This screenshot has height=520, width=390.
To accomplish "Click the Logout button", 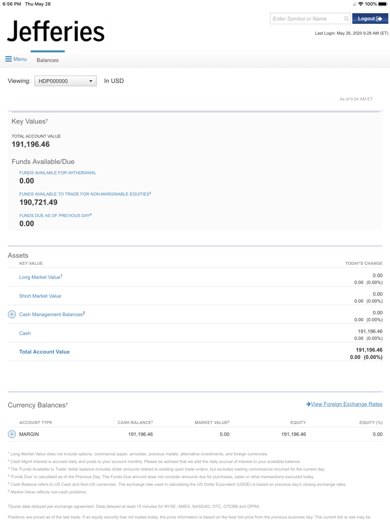I will [x=370, y=18].
